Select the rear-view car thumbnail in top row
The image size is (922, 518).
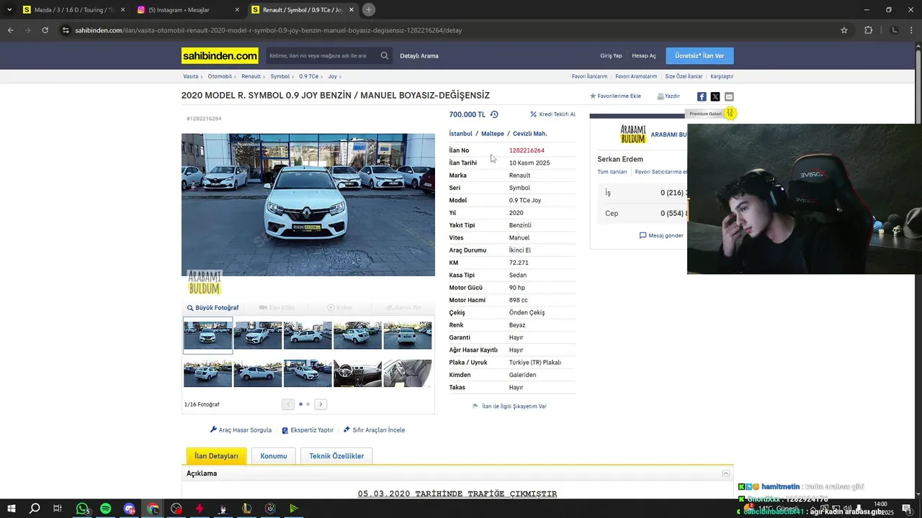(x=408, y=335)
